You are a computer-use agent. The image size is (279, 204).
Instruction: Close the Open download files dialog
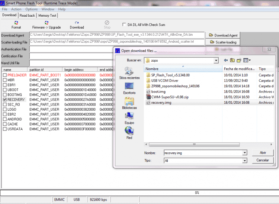click(269, 49)
